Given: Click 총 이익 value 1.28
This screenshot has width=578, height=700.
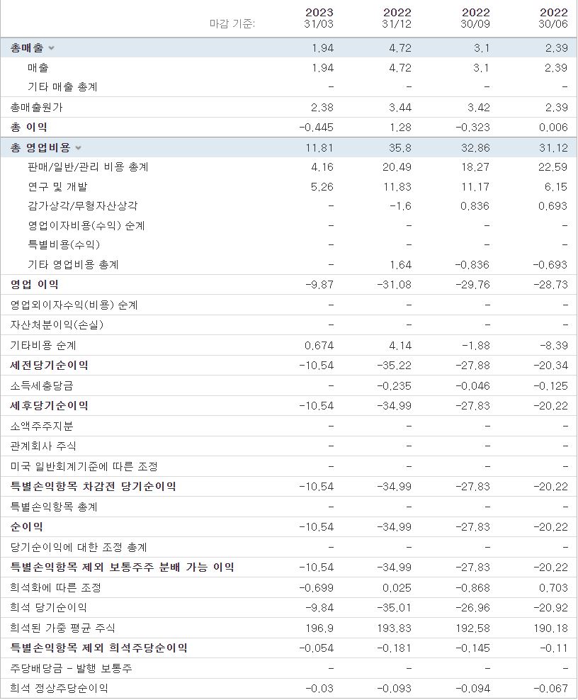Looking at the screenshot, I should click(x=400, y=128).
